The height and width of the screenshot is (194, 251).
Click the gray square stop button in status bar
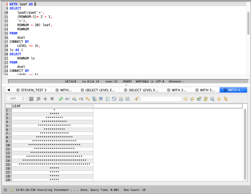coord(5,190)
